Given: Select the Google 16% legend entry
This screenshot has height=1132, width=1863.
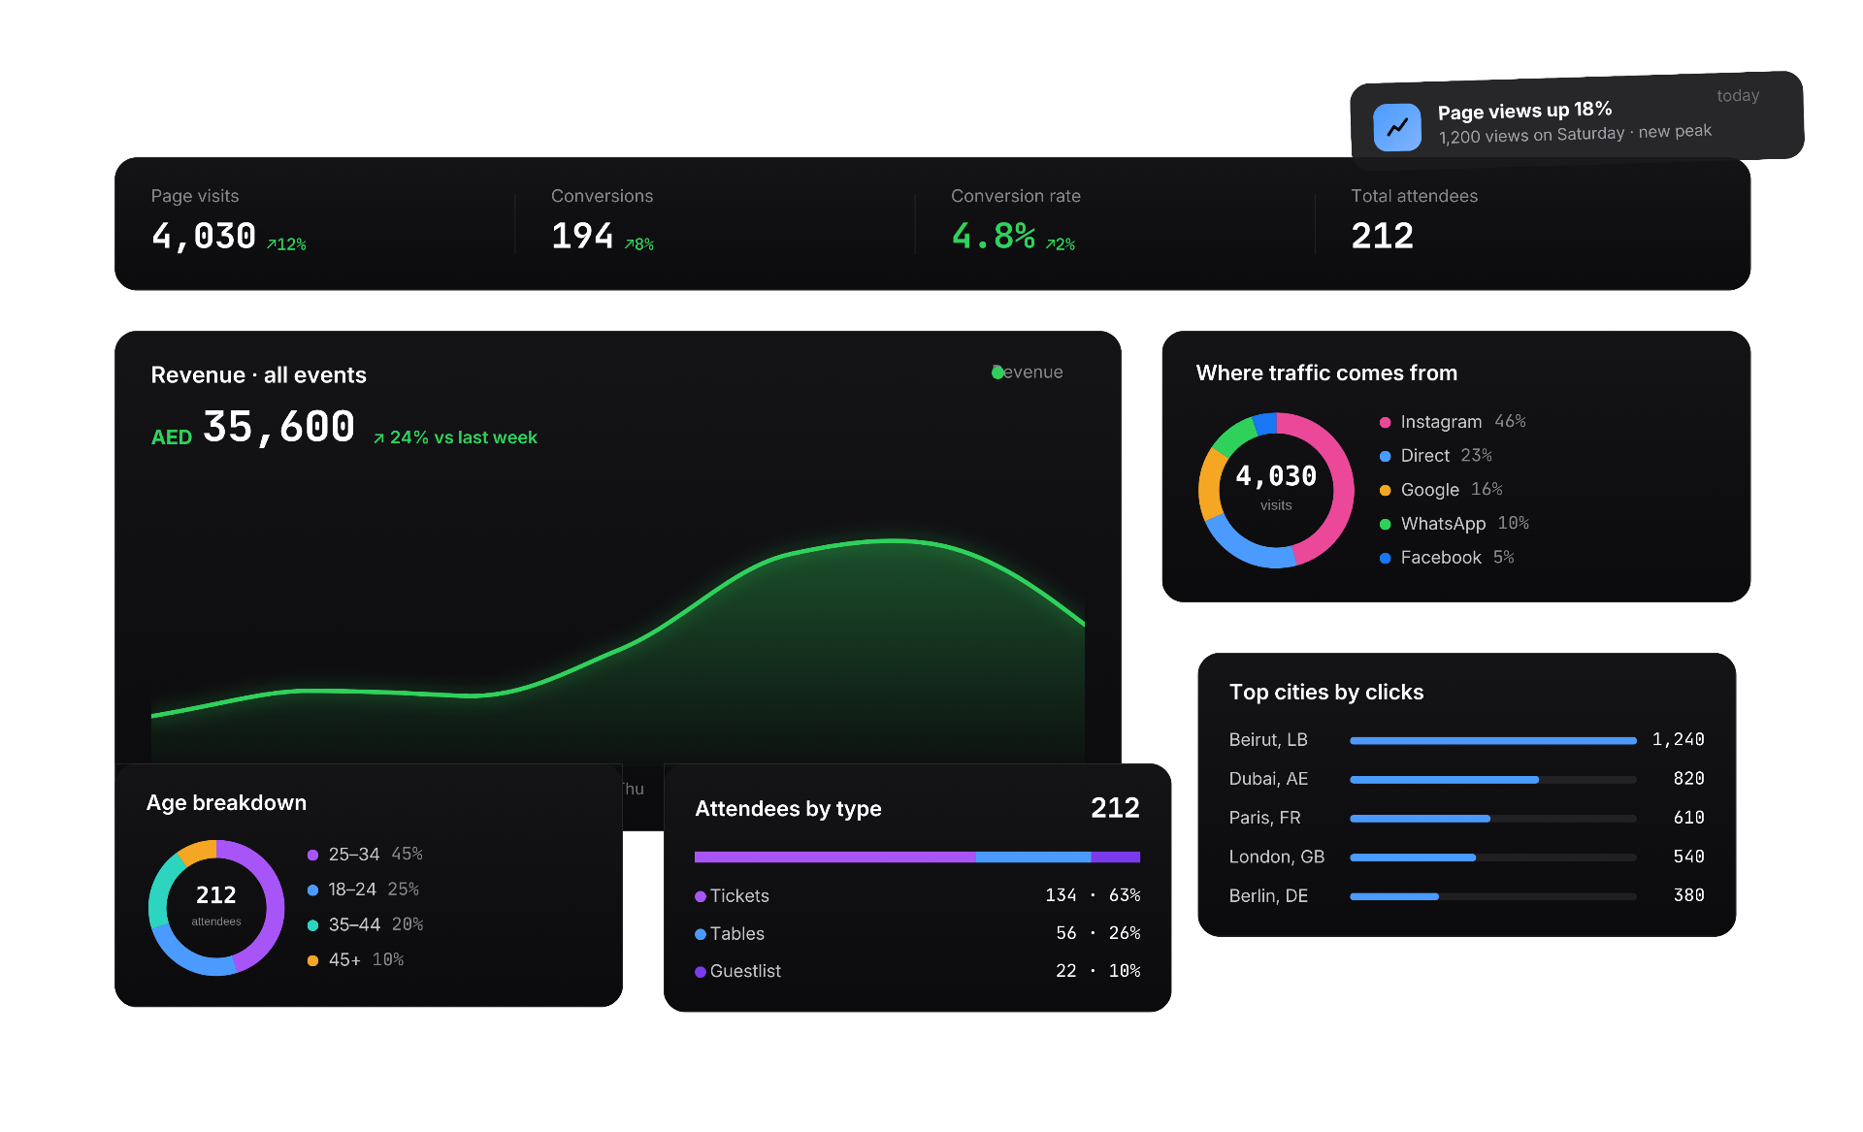Looking at the screenshot, I should [x=1441, y=490].
